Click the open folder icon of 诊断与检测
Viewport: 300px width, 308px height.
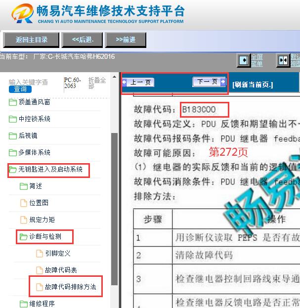pyautogui.click(x=24, y=237)
